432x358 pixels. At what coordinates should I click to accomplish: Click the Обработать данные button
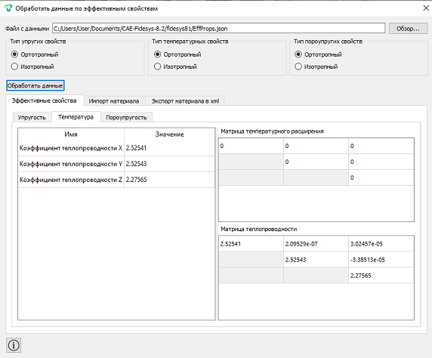pyautogui.click(x=35, y=85)
